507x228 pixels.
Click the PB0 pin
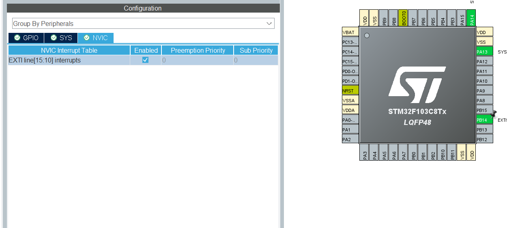click(x=412, y=152)
